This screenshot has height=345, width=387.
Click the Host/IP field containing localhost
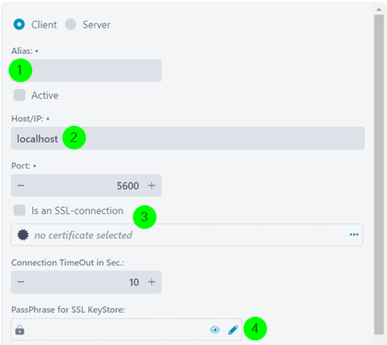click(187, 138)
